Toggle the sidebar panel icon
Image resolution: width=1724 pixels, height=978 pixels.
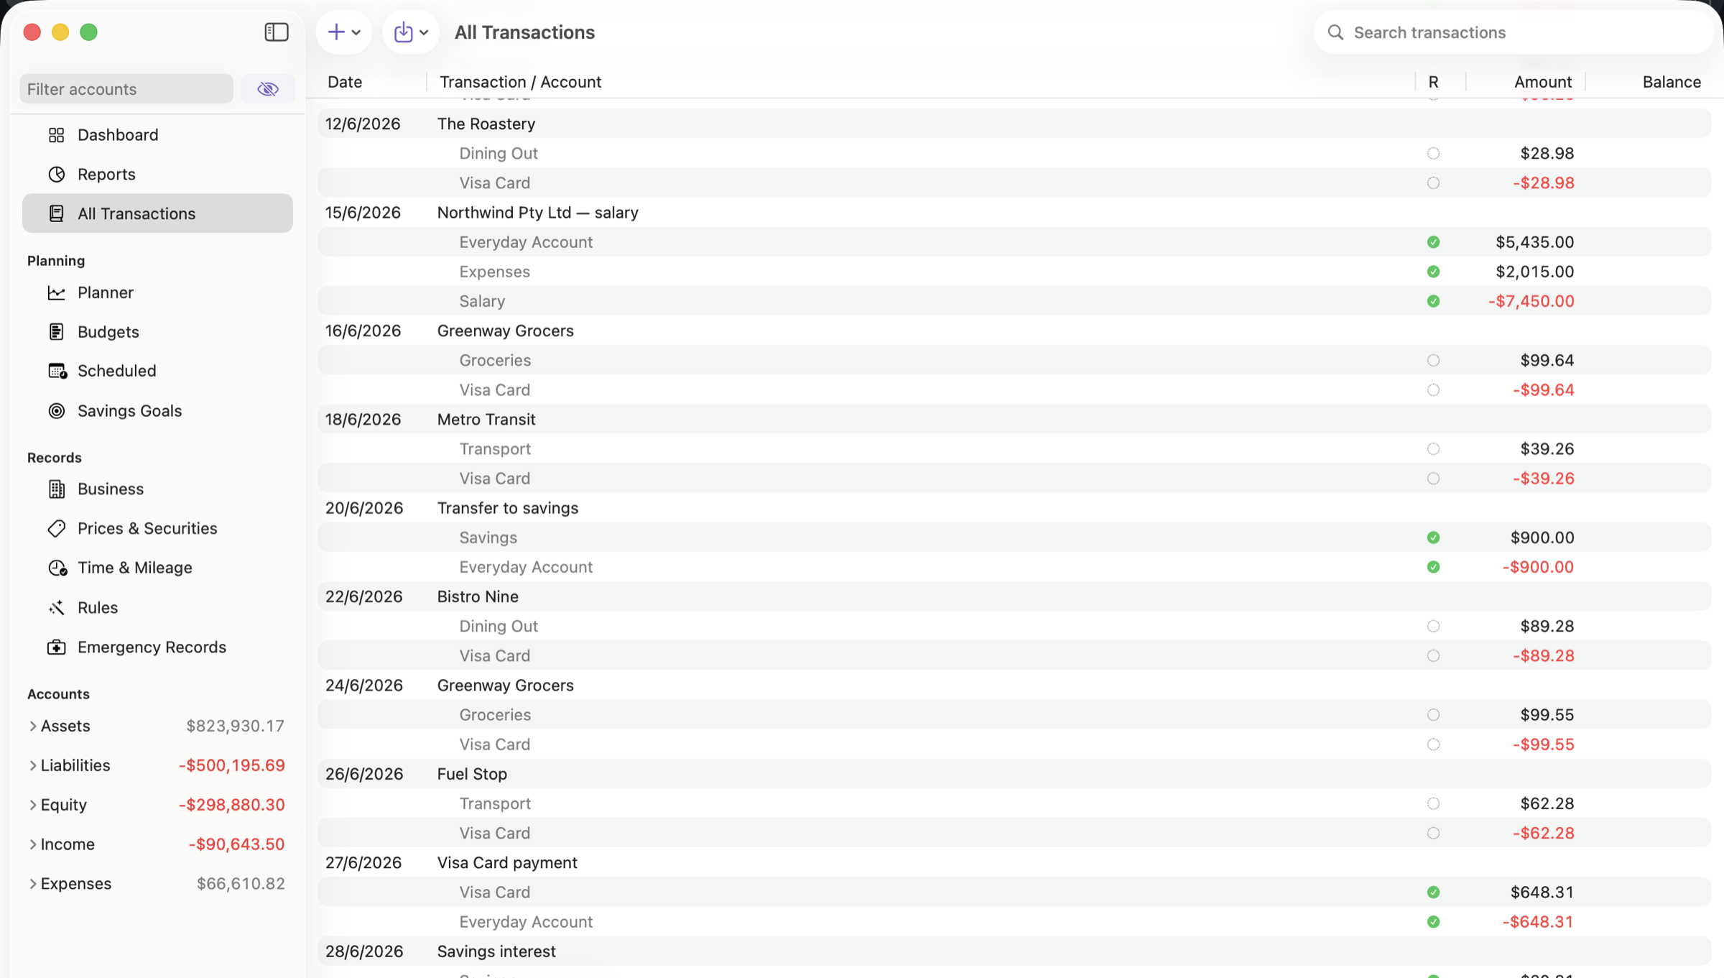[x=277, y=32]
